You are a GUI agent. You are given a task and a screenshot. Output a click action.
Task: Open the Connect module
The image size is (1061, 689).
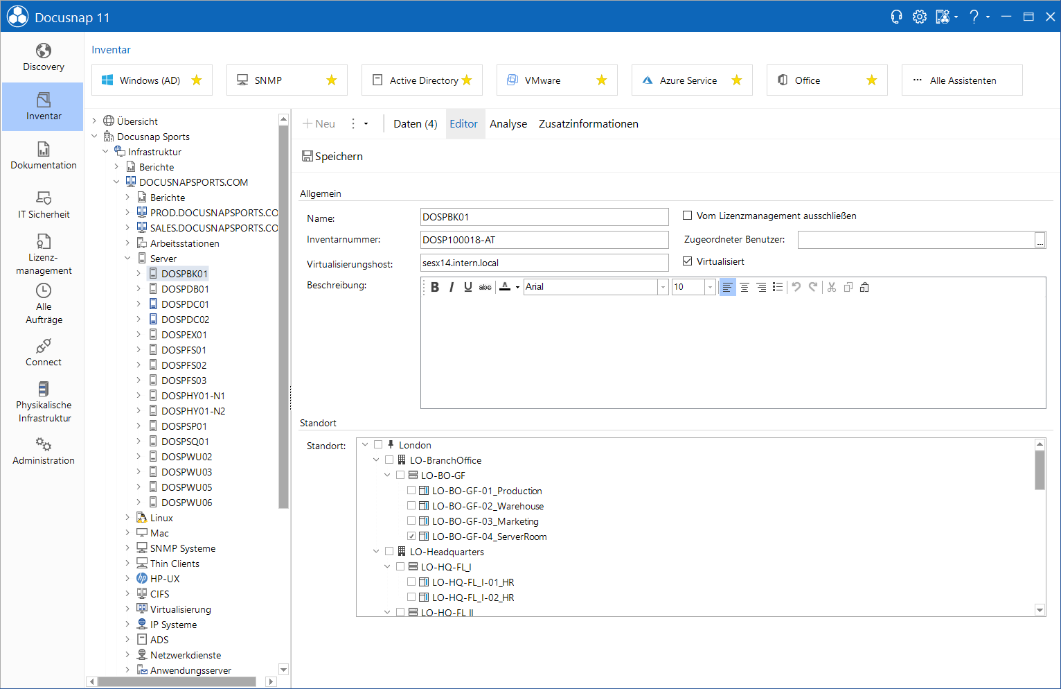43,353
